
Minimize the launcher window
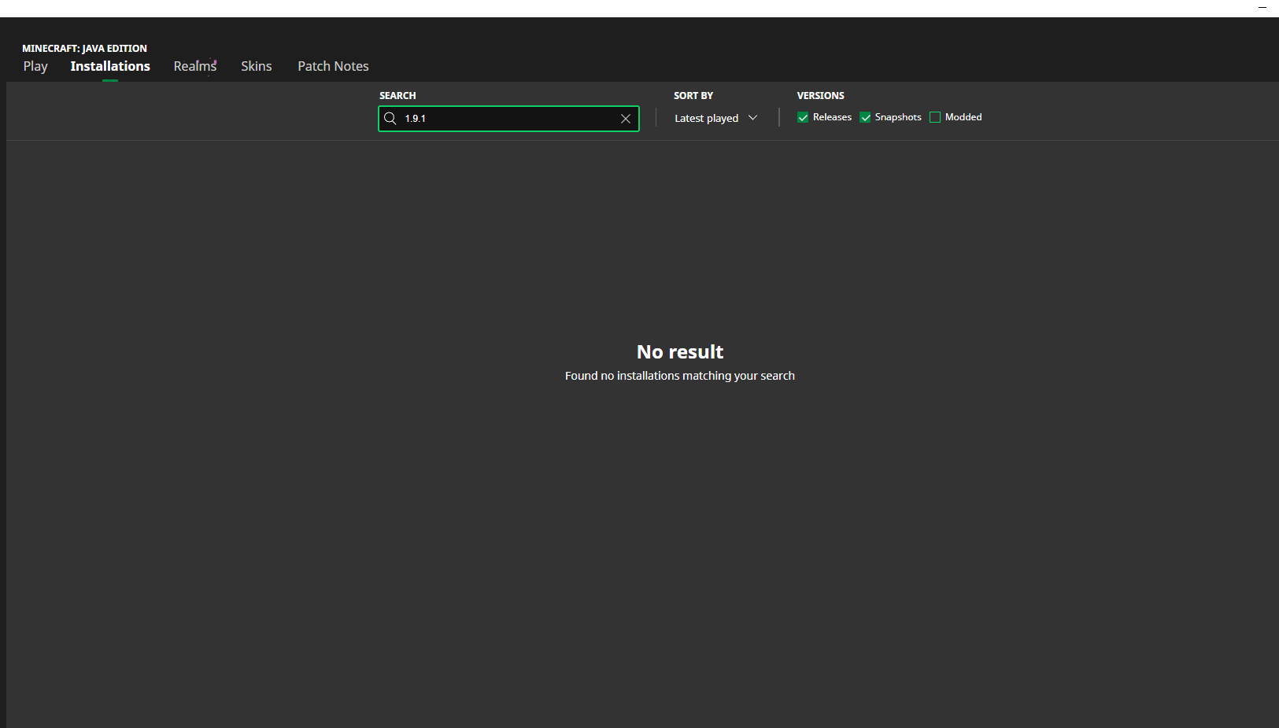[1262, 8]
